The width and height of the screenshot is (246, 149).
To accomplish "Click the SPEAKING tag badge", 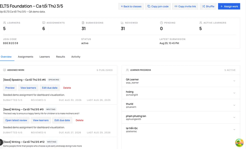I will (54, 80).
